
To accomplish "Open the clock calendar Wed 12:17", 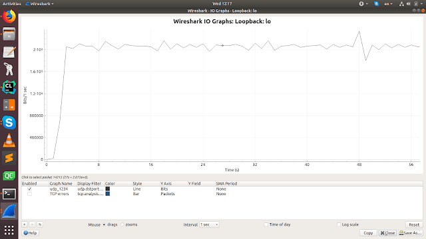I will (222, 4).
